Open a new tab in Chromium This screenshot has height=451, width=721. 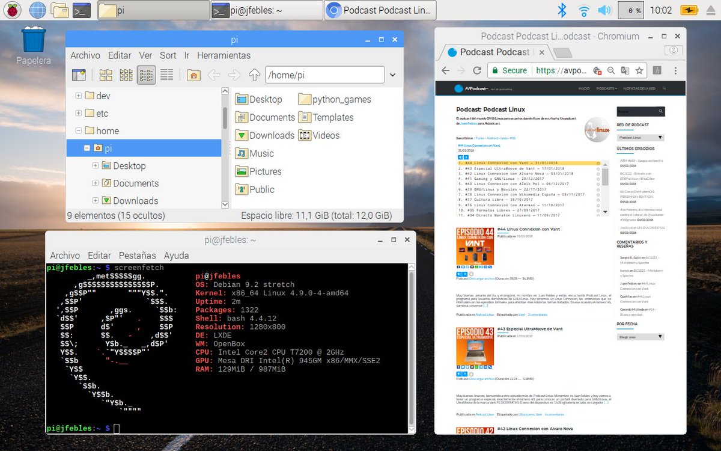[562, 53]
